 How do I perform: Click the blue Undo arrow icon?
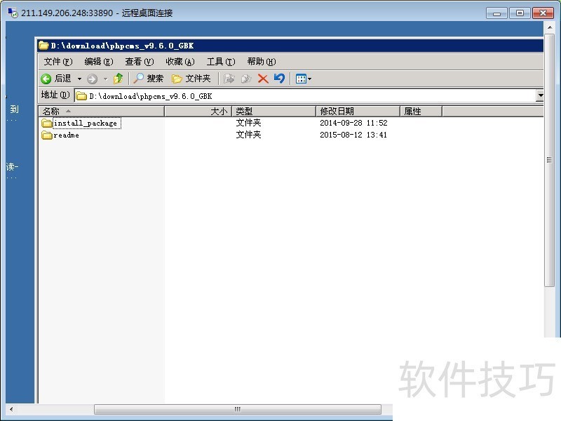[279, 79]
